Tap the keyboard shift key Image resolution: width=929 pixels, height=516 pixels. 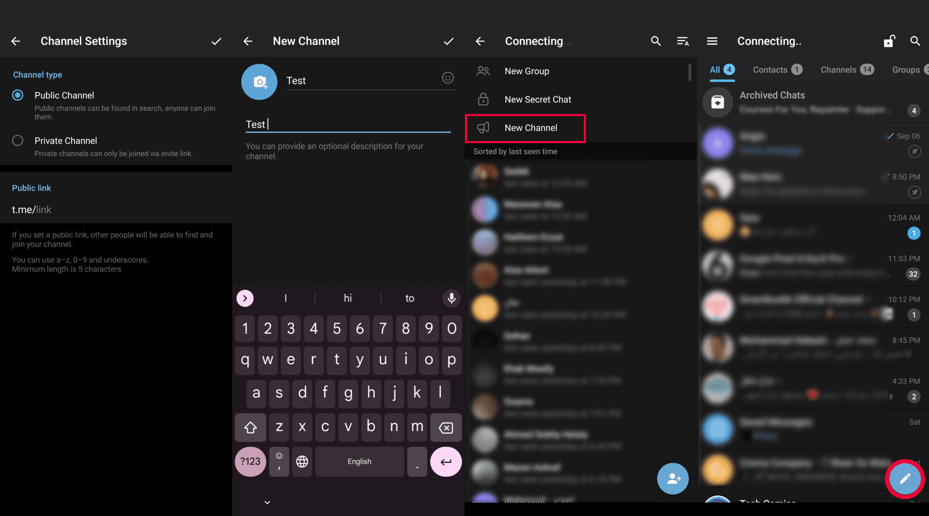[250, 427]
